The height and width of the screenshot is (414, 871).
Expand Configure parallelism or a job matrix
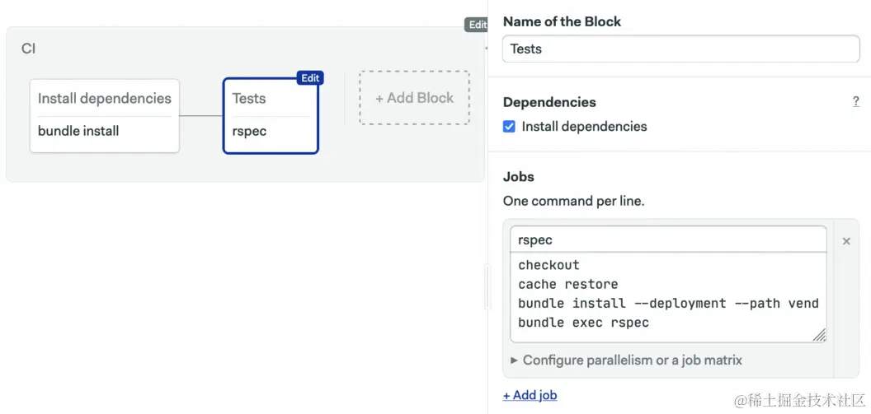point(626,360)
